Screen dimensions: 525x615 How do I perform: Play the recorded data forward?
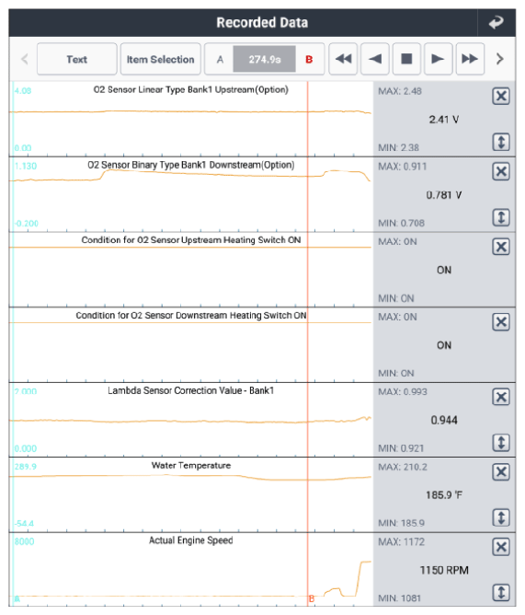[438, 59]
